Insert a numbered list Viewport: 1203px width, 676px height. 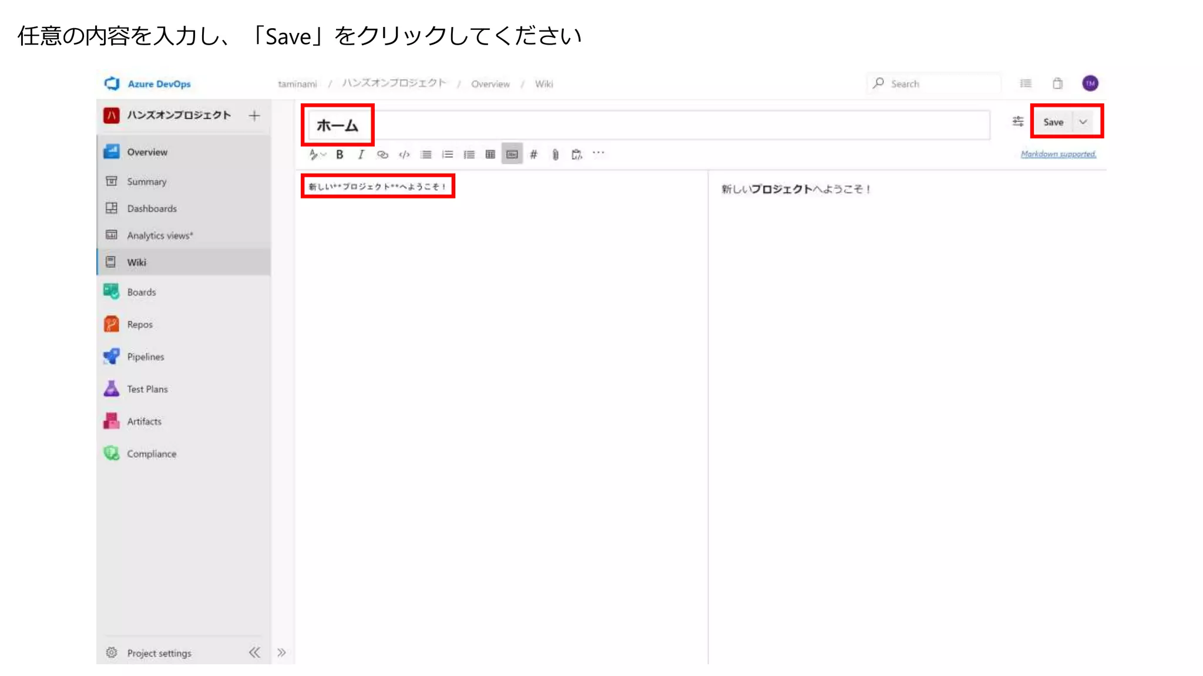coord(448,155)
